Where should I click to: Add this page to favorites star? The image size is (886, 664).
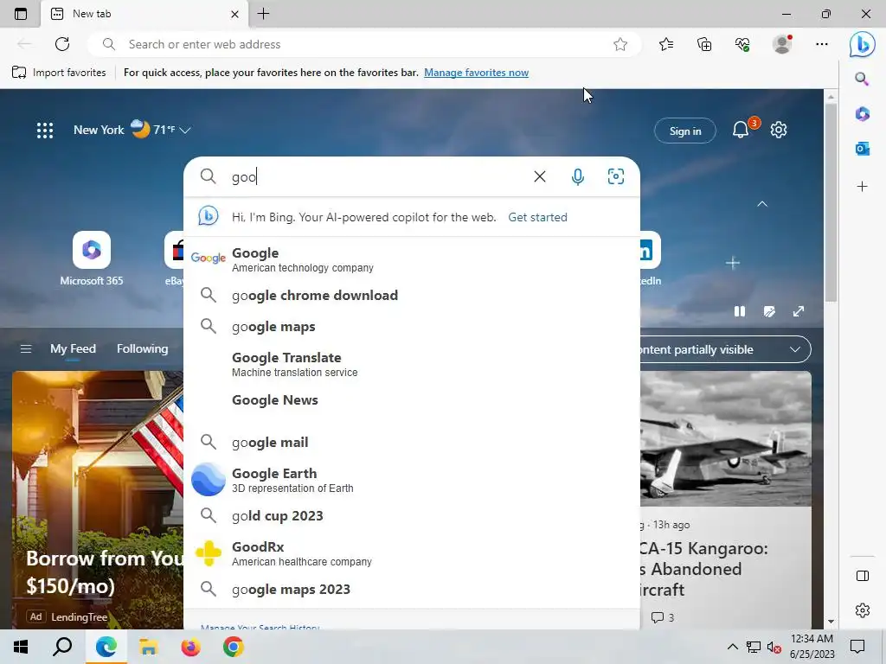(x=620, y=44)
